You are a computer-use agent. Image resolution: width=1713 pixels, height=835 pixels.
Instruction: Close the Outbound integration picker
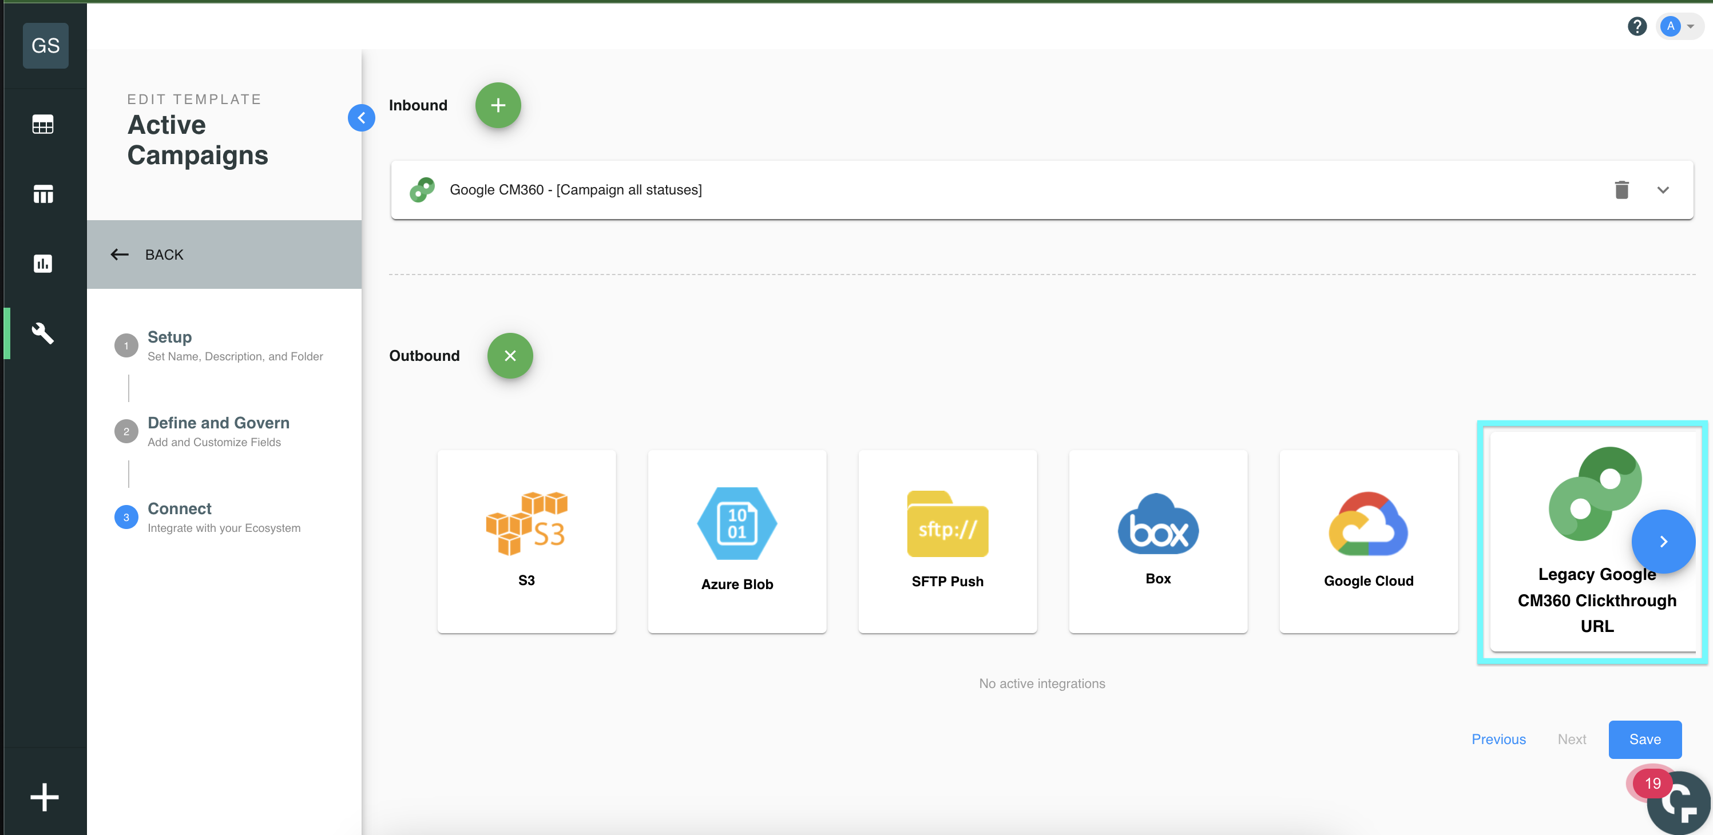coord(509,356)
